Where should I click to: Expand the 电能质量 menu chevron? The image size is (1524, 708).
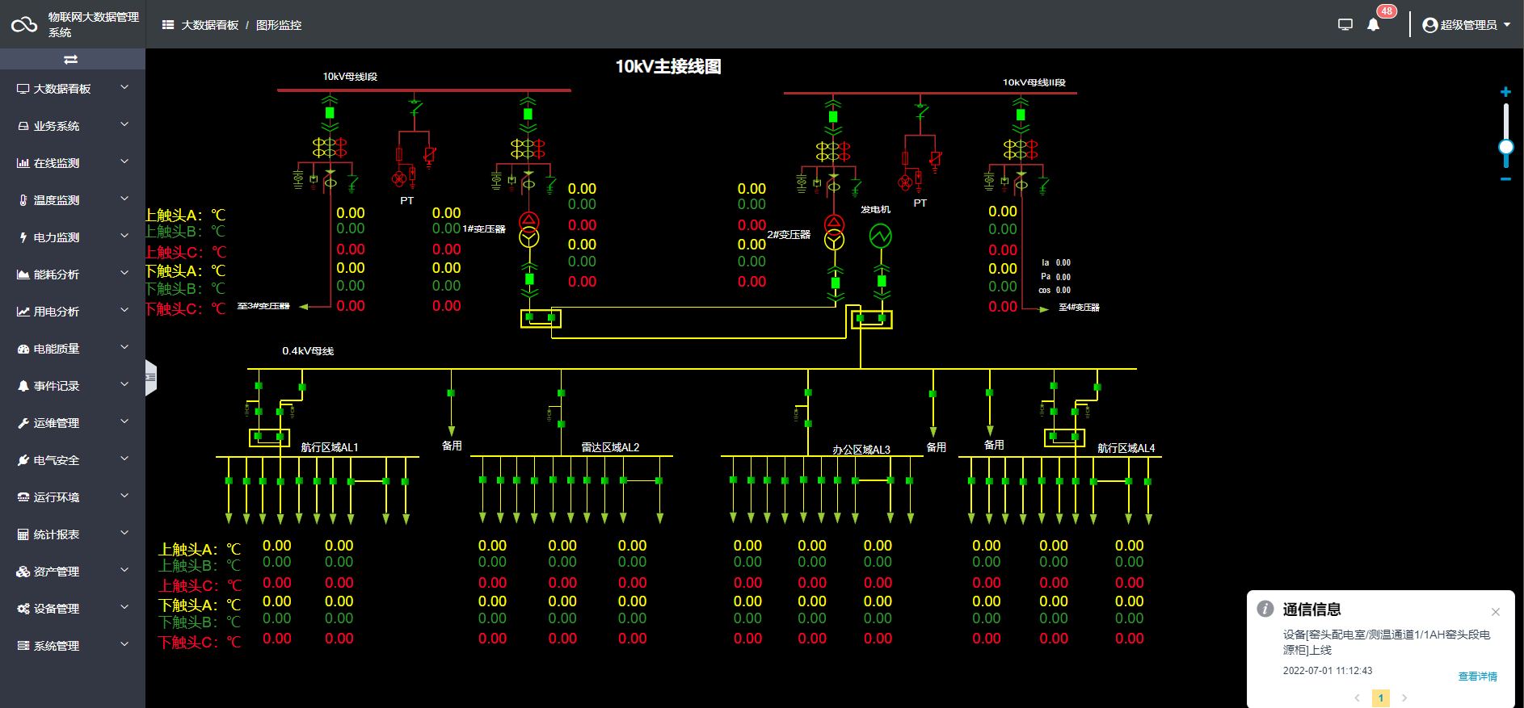click(x=124, y=347)
